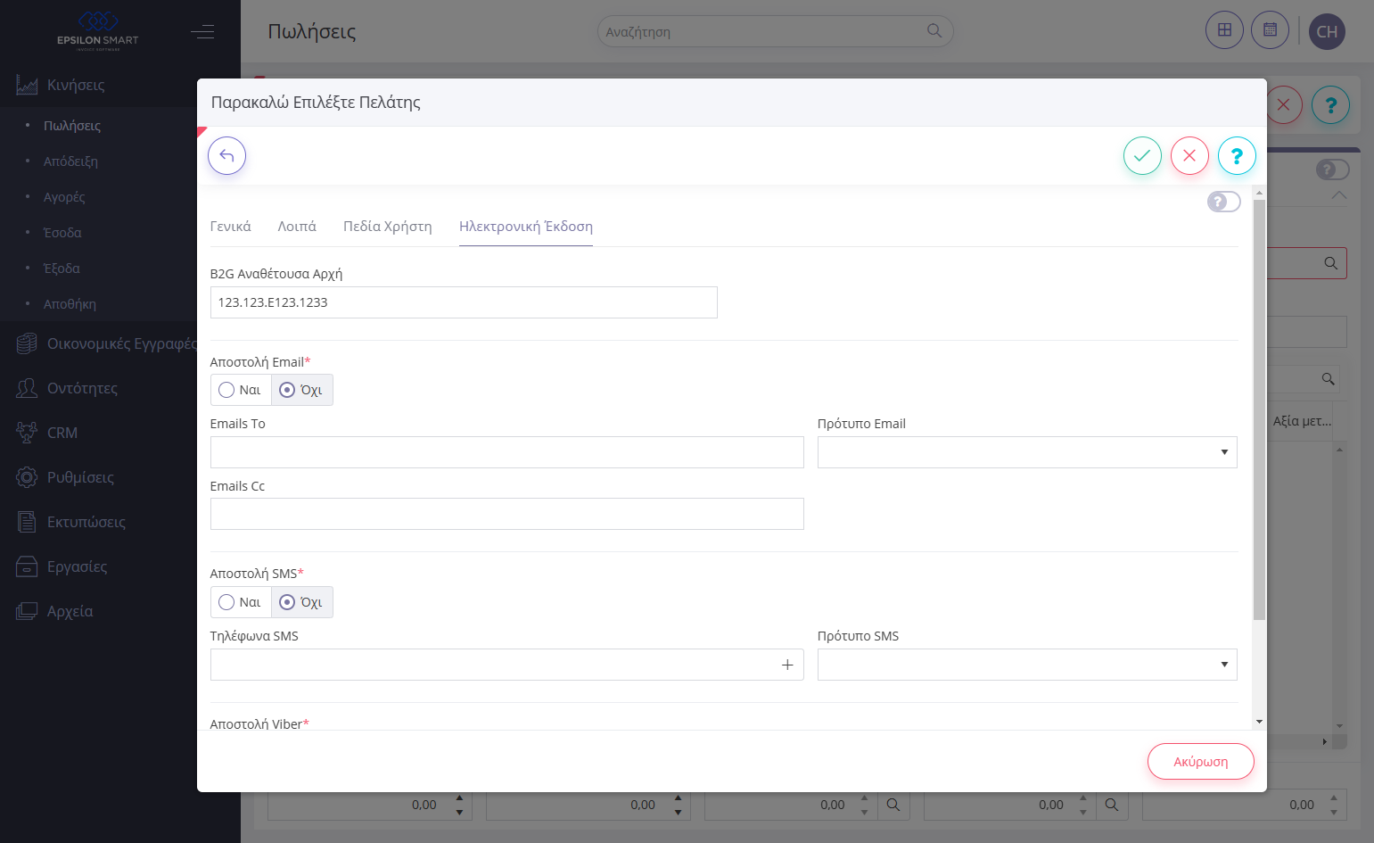Cancel dialog with the red X icon
The width and height of the screenshot is (1374, 843).
coord(1189,156)
